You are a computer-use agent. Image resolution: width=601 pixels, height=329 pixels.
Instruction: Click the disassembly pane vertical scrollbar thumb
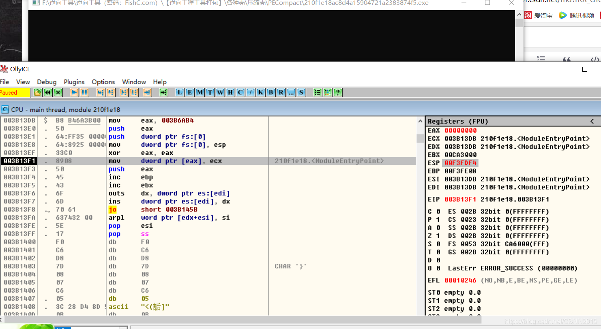pyautogui.click(x=421, y=139)
